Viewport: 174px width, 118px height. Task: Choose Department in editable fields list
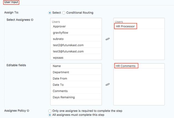61,72
